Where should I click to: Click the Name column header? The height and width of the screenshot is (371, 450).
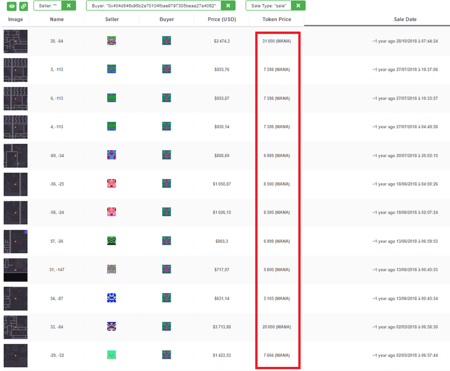pyautogui.click(x=57, y=19)
